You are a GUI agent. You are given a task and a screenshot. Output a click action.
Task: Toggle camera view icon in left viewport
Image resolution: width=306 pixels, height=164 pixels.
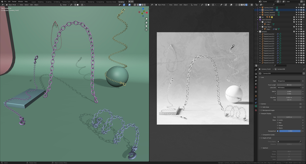click(146, 26)
